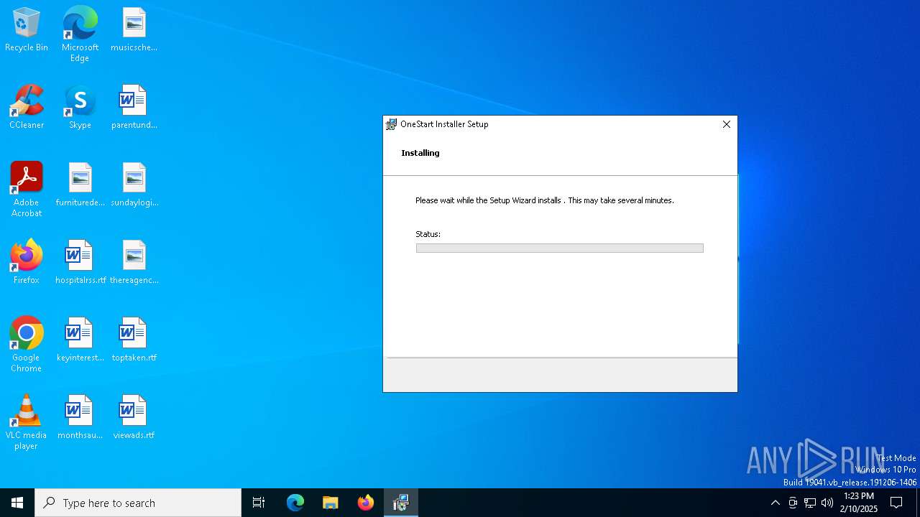
Task: Open the Windows Start menu
Action: 17,503
